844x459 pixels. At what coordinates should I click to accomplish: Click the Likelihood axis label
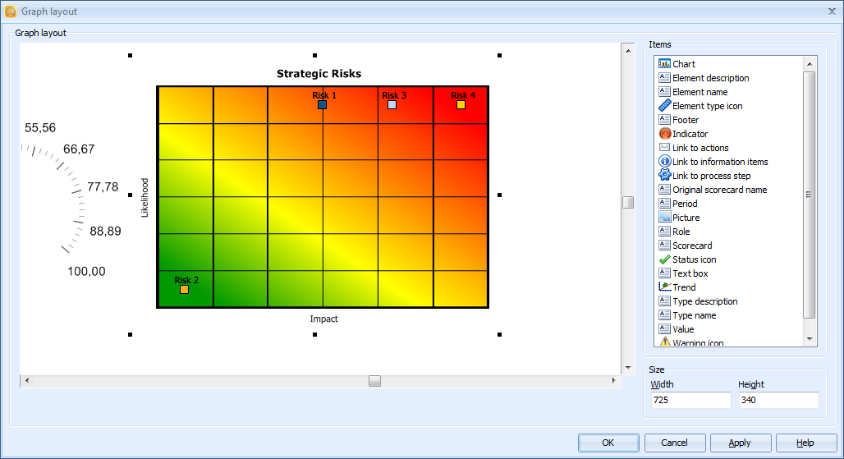pos(144,198)
